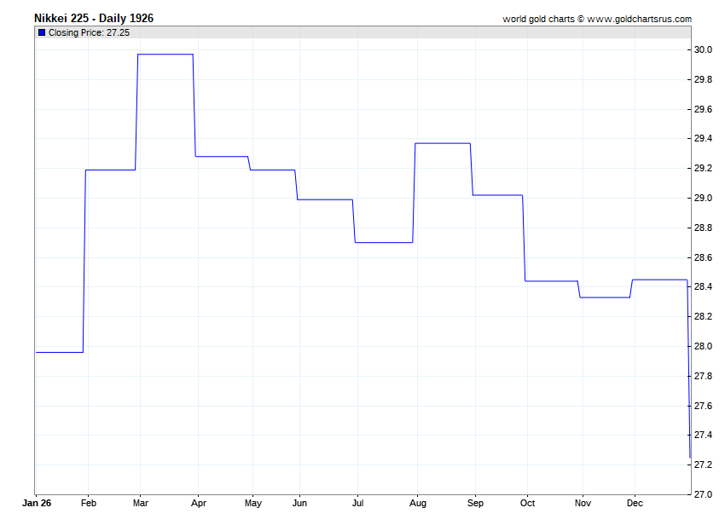Viewport: 725px width, 525px height.
Task: Click the 28.8 y-axis value
Action: click(703, 228)
